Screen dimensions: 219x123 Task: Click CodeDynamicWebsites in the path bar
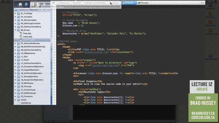(x=95, y=3)
